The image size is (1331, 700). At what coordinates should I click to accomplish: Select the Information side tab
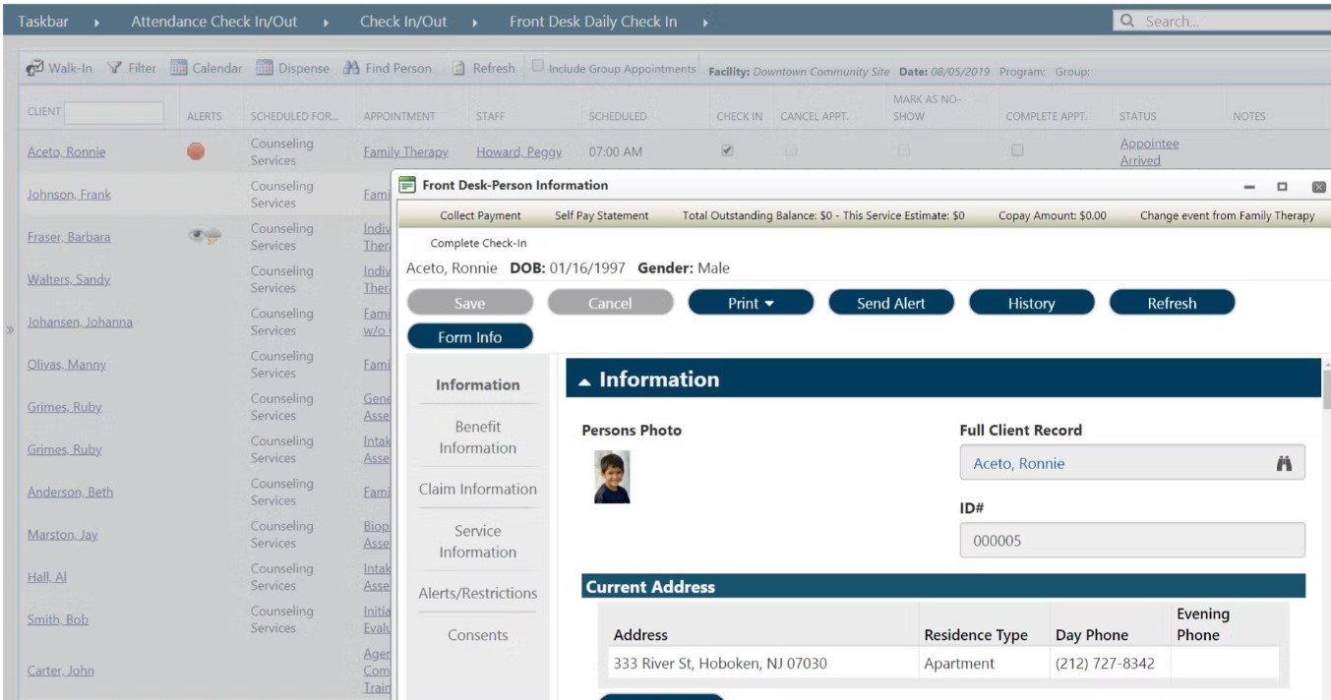click(x=477, y=384)
